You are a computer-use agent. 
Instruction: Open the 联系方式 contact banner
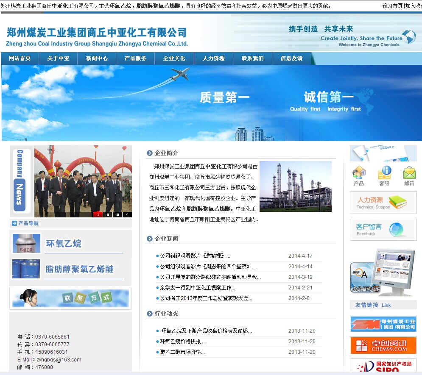(70, 298)
